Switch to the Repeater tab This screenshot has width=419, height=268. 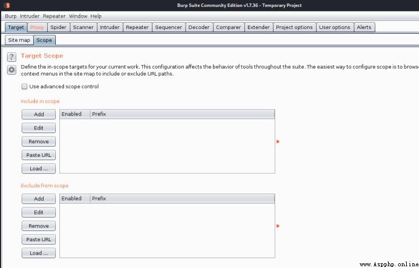pos(137,27)
